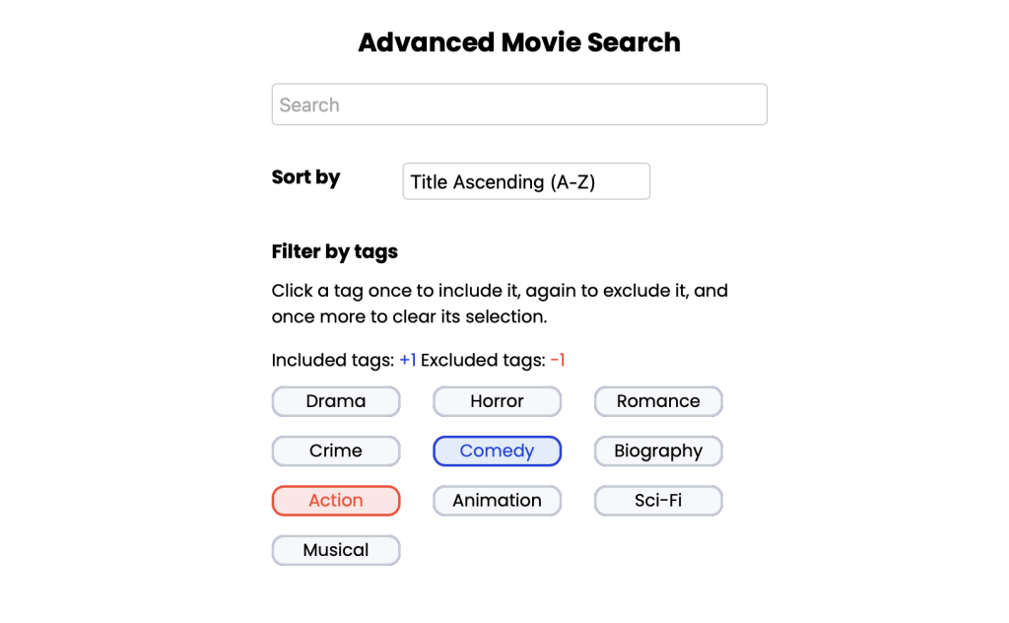Click the red -1 excluded count

(558, 361)
